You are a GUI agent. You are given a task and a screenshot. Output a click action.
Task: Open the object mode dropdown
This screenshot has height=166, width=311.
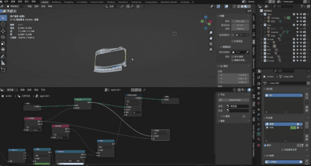(16, 6)
